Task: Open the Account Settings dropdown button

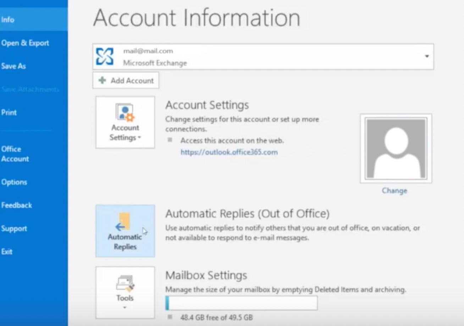Action: pyautogui.click(x=125, y=122)
